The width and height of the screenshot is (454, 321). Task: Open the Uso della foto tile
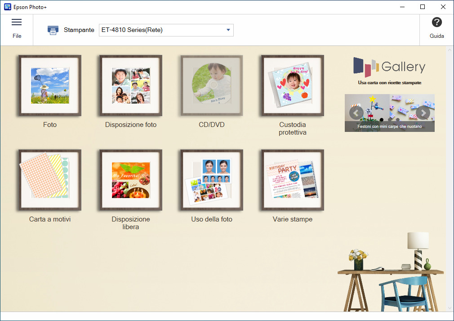click(x=212, y=180)
